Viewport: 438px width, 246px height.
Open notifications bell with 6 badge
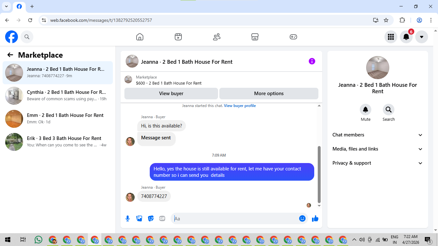click(406, 37)
